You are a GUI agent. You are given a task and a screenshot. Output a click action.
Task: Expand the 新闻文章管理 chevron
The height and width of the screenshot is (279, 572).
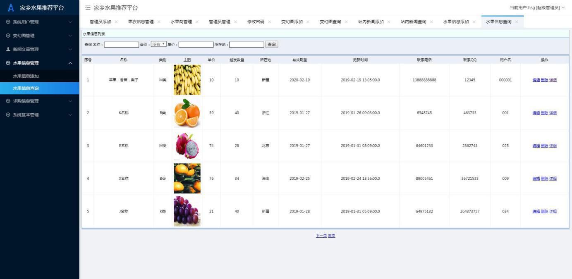point(70,49)
